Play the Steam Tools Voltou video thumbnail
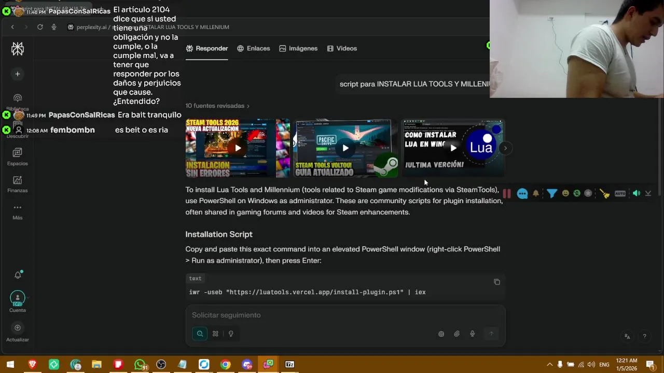 345,148
